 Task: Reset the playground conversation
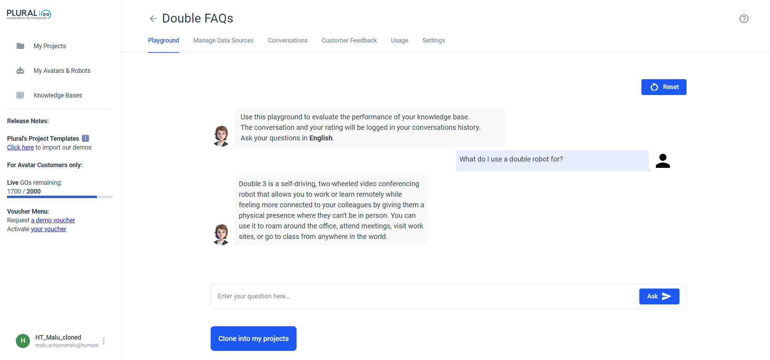(x=664, y=87)
